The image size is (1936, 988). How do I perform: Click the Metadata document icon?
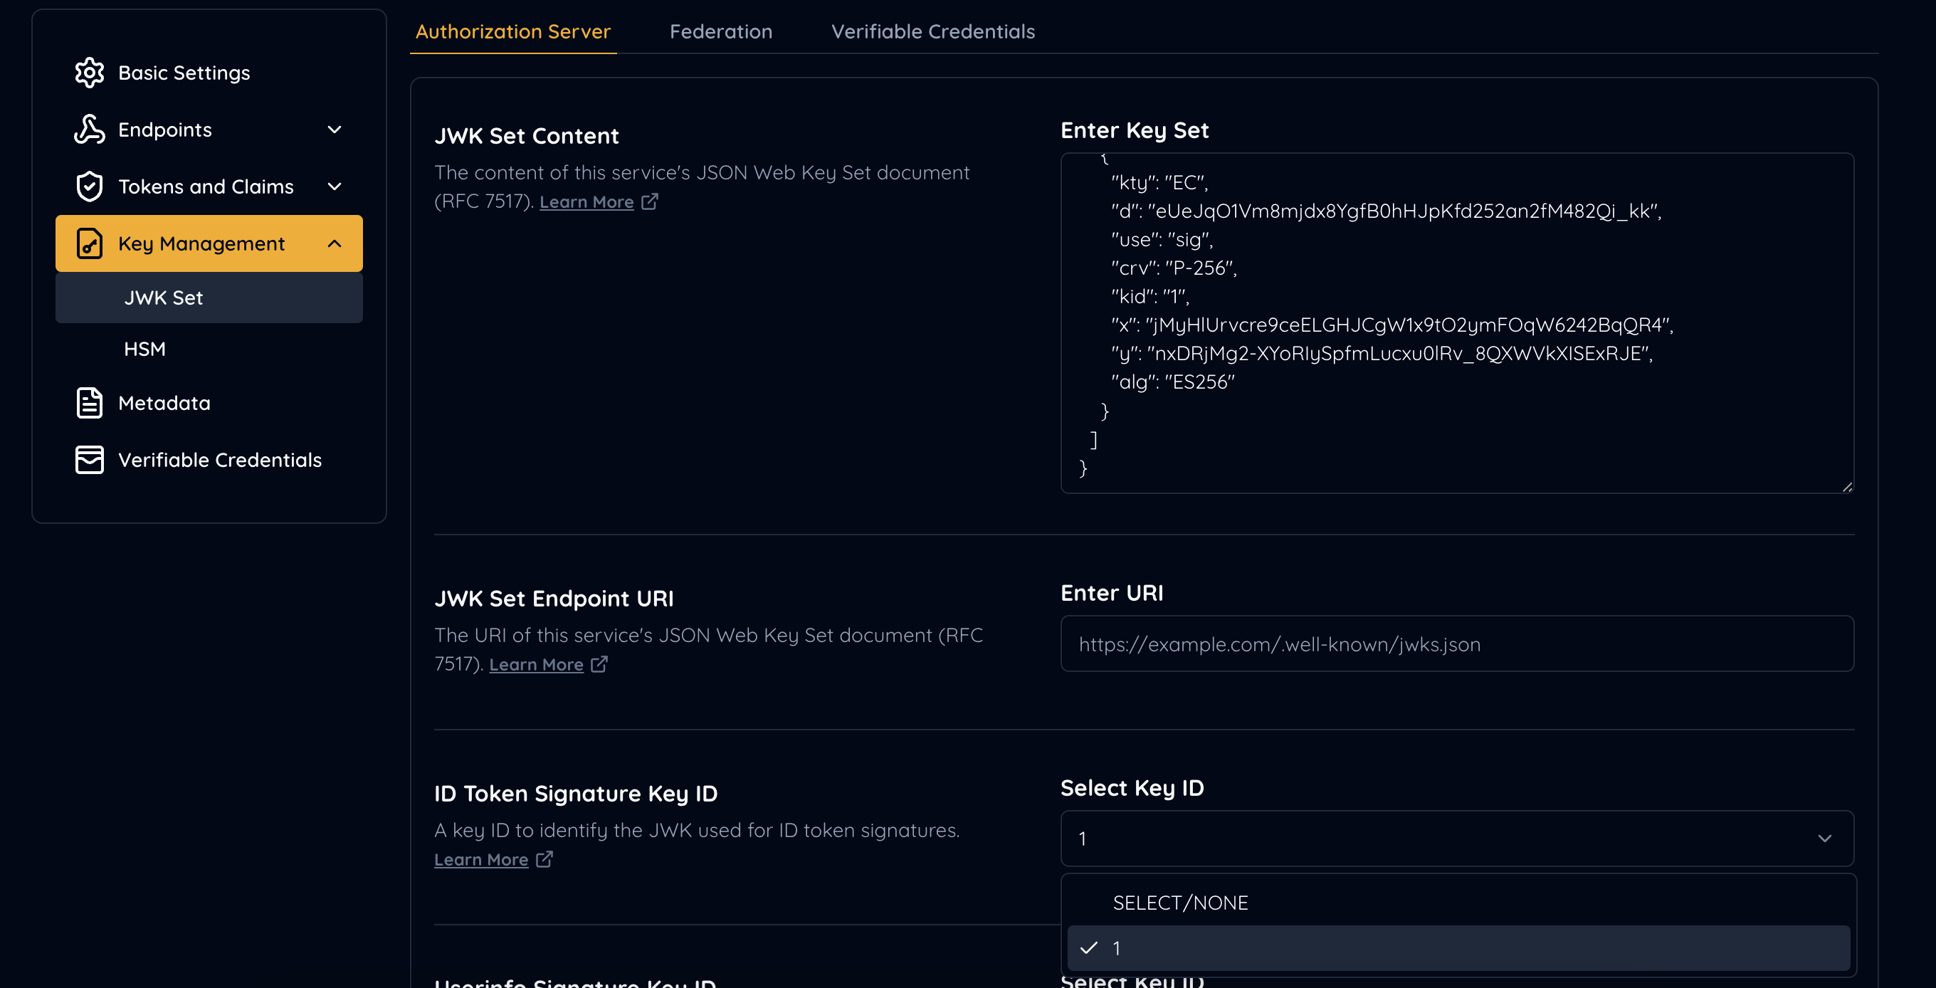tap(90, 403)
